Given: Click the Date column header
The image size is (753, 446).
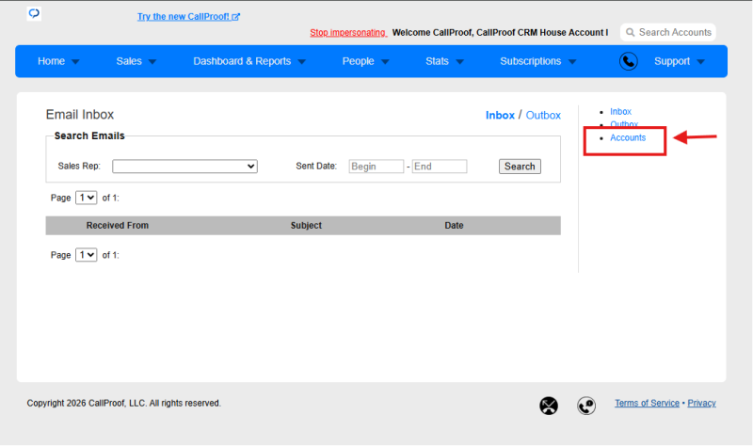Looking at the screenshot, I should pos(454,226).
